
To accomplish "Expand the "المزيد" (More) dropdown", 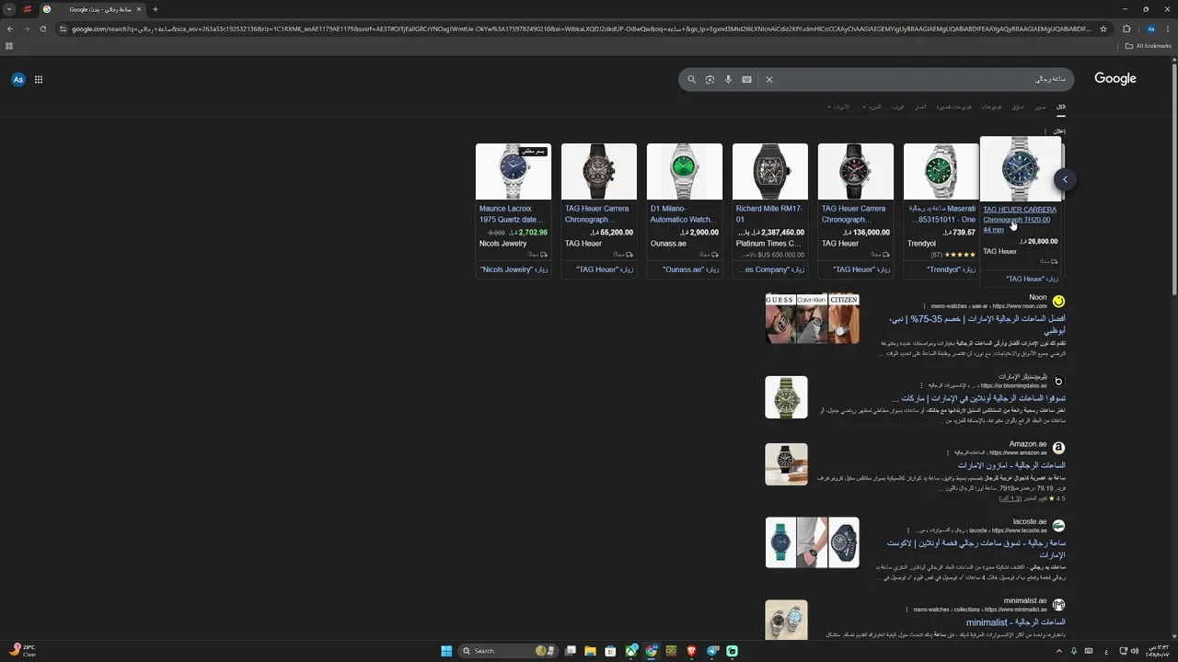I will point(872,107).
